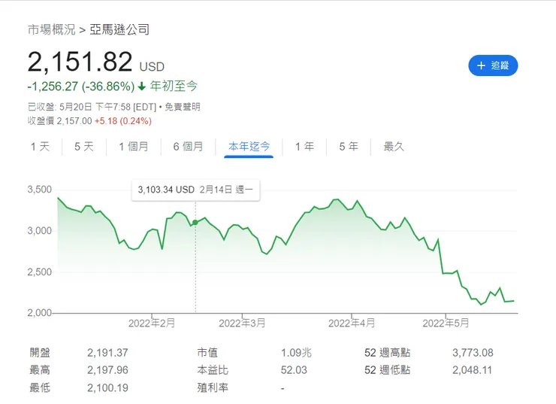
Task: Click the 2,500 y-axis label
Action: coord(39,272)
